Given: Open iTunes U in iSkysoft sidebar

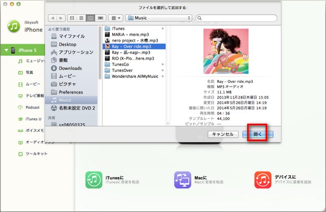Looking at the screenshot, I should point(29,119).
